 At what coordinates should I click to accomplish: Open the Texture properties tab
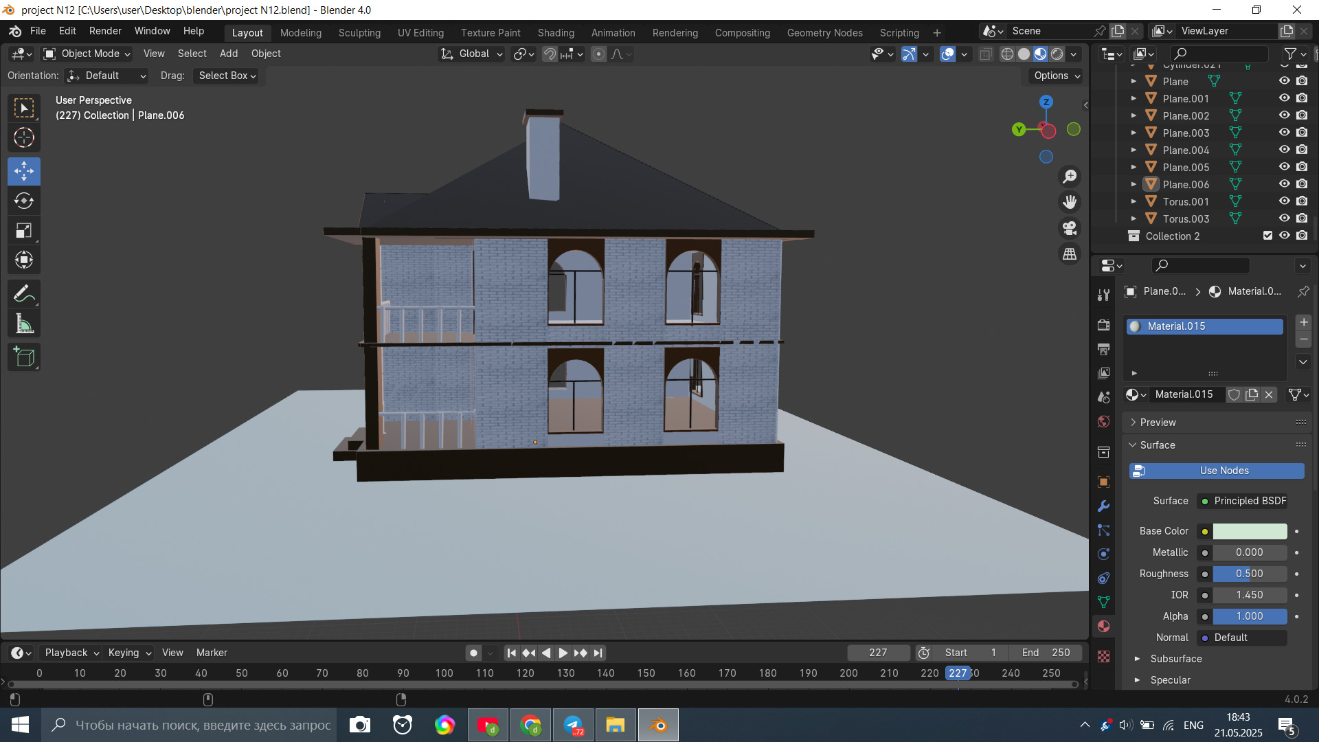pos(1103,657)
